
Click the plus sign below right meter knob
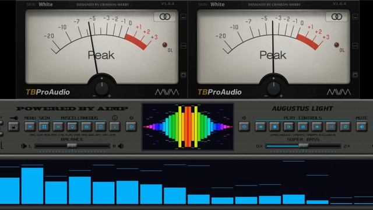pos(281,96)
